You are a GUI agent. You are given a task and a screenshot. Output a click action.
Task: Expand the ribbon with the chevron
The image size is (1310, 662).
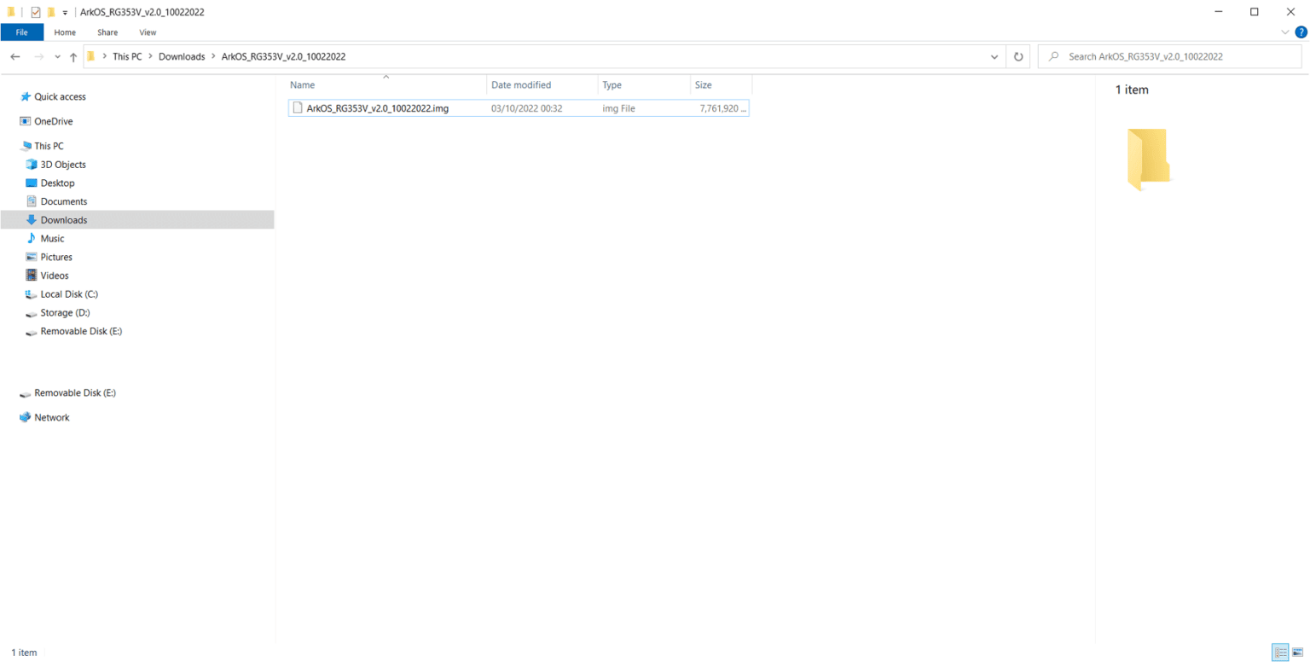1286,32
